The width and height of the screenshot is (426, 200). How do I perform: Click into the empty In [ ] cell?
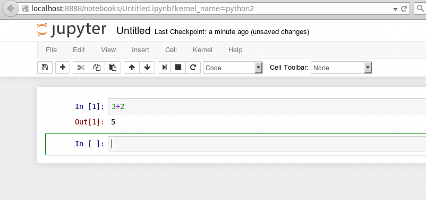click(267, 144)
